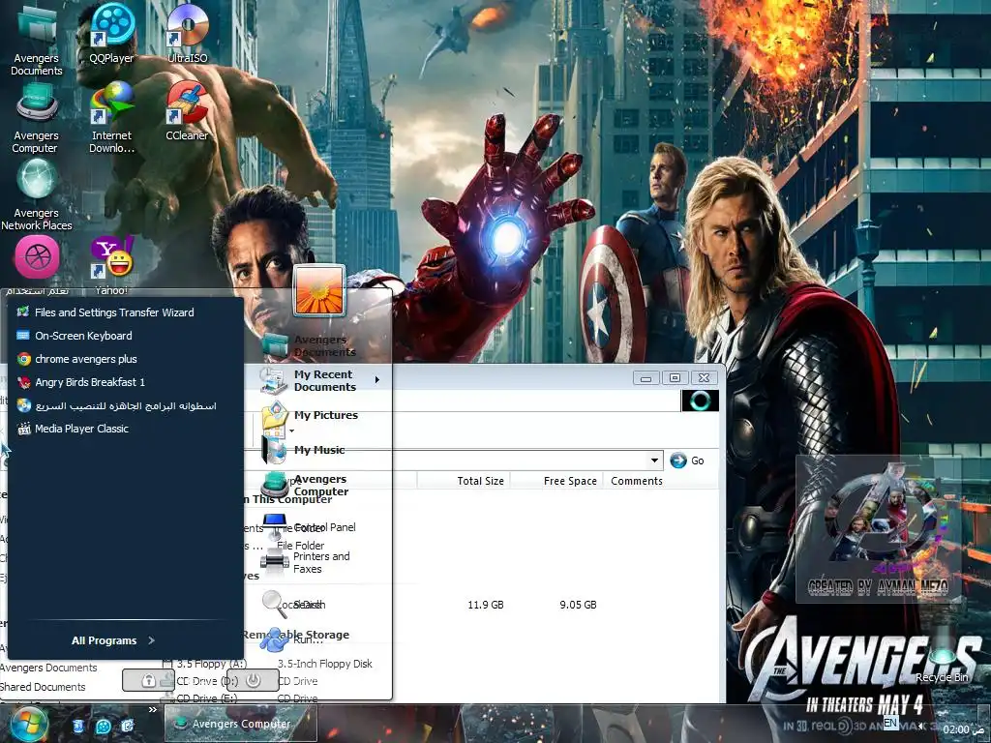Click the lock/log off button
This screenshot has width=991, height=743.
[148, 680]
